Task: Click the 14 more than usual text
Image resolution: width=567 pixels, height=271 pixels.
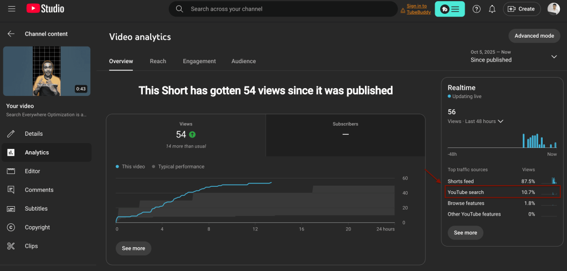Action: pos(186,146)
